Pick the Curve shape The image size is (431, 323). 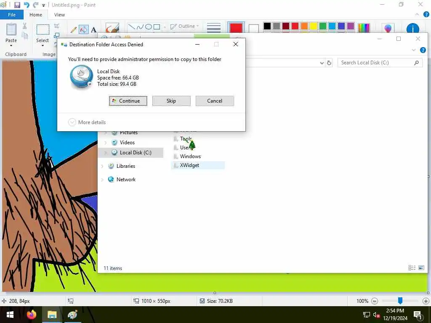140,26
